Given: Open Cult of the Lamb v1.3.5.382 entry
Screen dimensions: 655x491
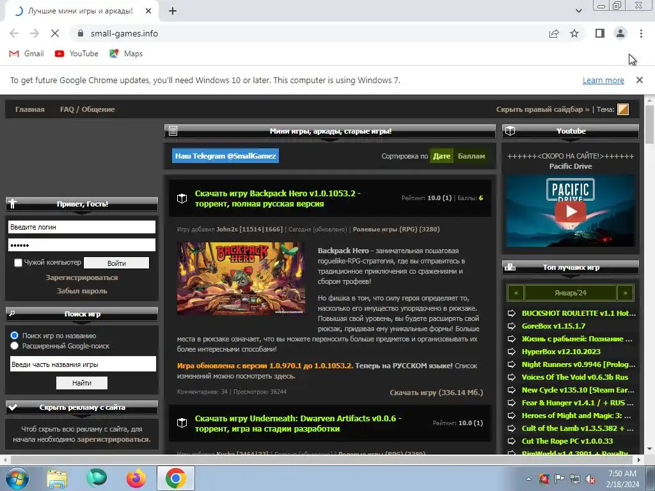Looking at the screenshot, I should (x=578, y=428).
